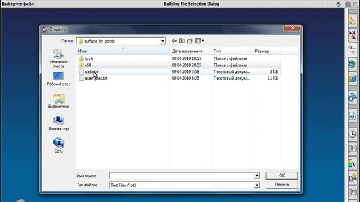
Task: Expand the Папка folder dropdown
Action: point(163,41)
